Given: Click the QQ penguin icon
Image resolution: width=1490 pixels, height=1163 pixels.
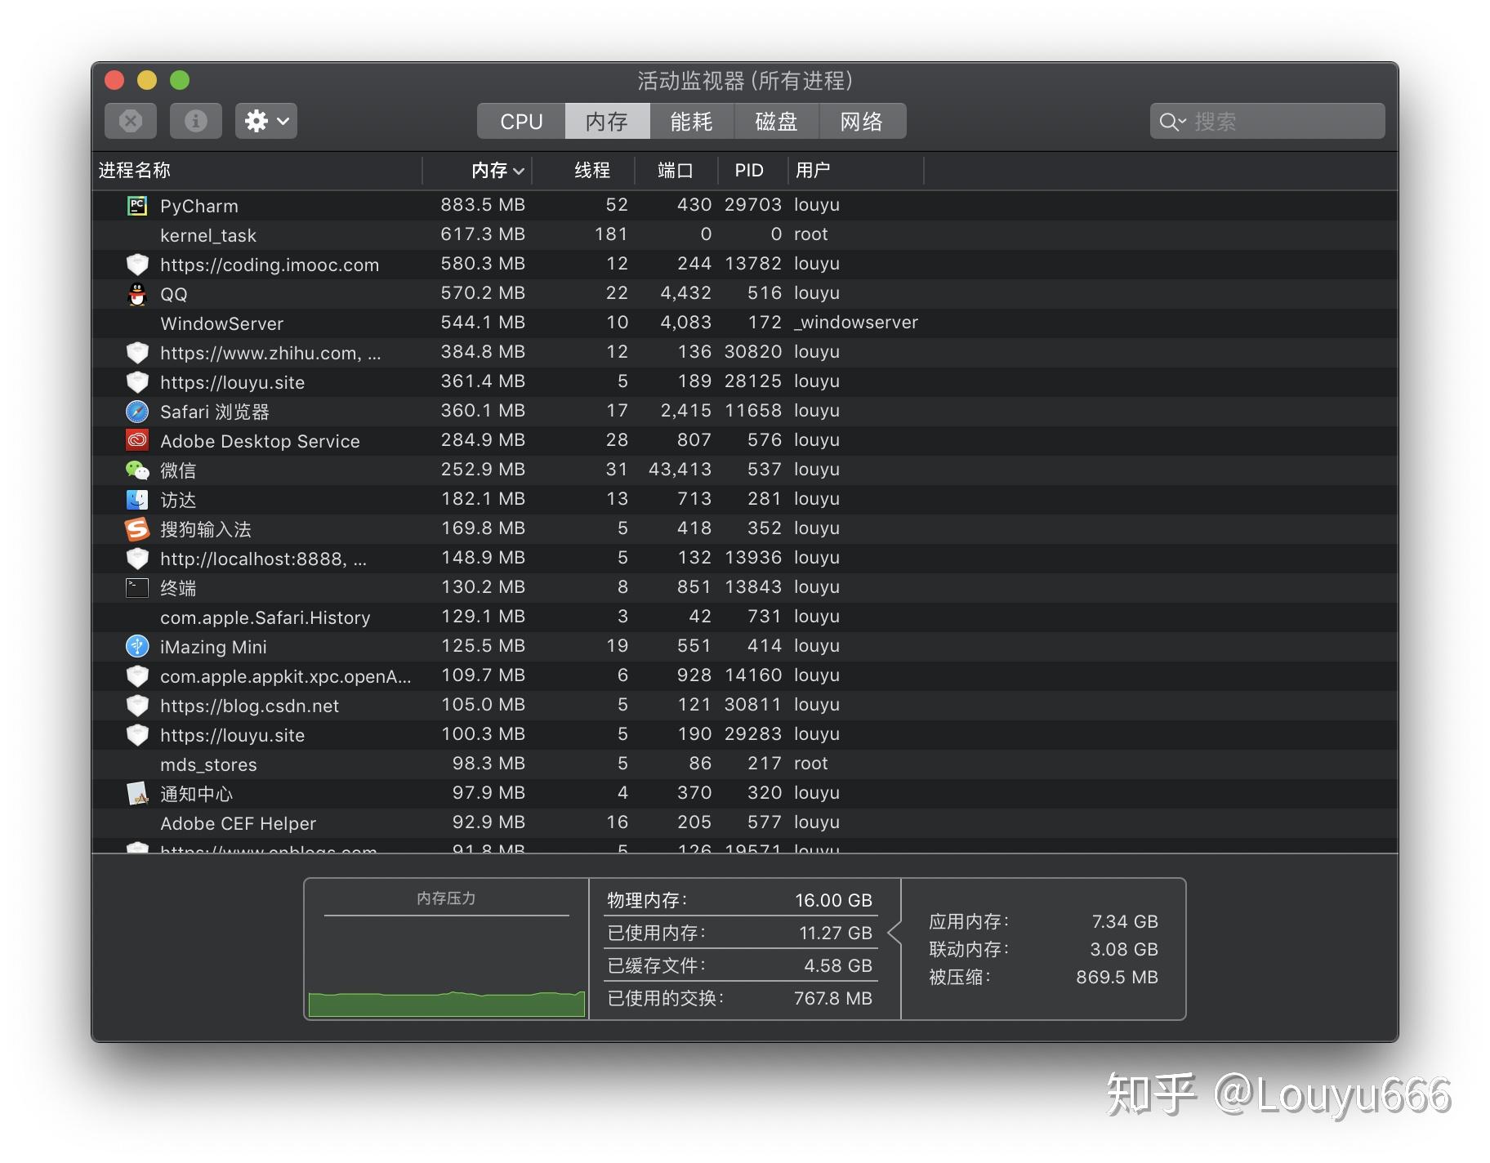Looking at the screenshot, I should pyautogui.click(x=137, y=294).
